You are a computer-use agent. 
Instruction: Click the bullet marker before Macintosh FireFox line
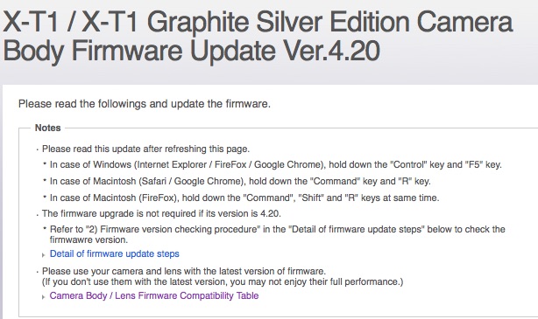click(x=45, y=197)
